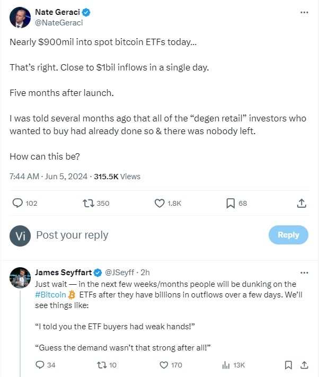
Task: Share Nate Geraci's post via share icon
Action: [x=300, y=203]
